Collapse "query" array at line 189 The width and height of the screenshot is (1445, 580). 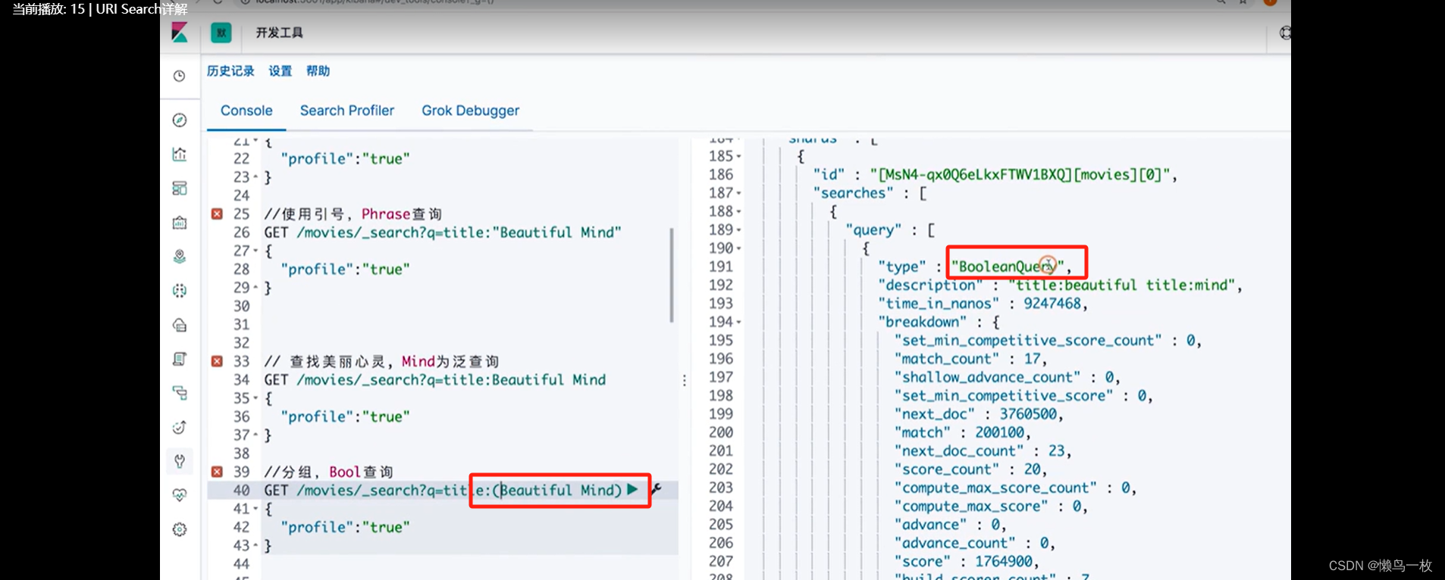click(739, 230)
